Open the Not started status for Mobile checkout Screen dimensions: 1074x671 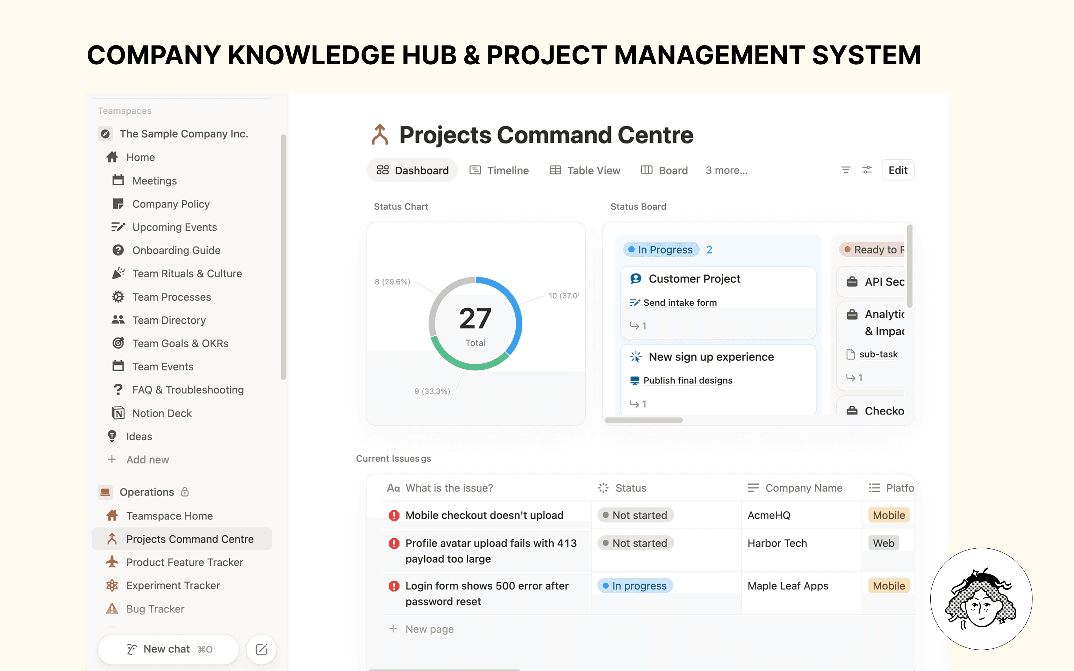tap(636, 515)
